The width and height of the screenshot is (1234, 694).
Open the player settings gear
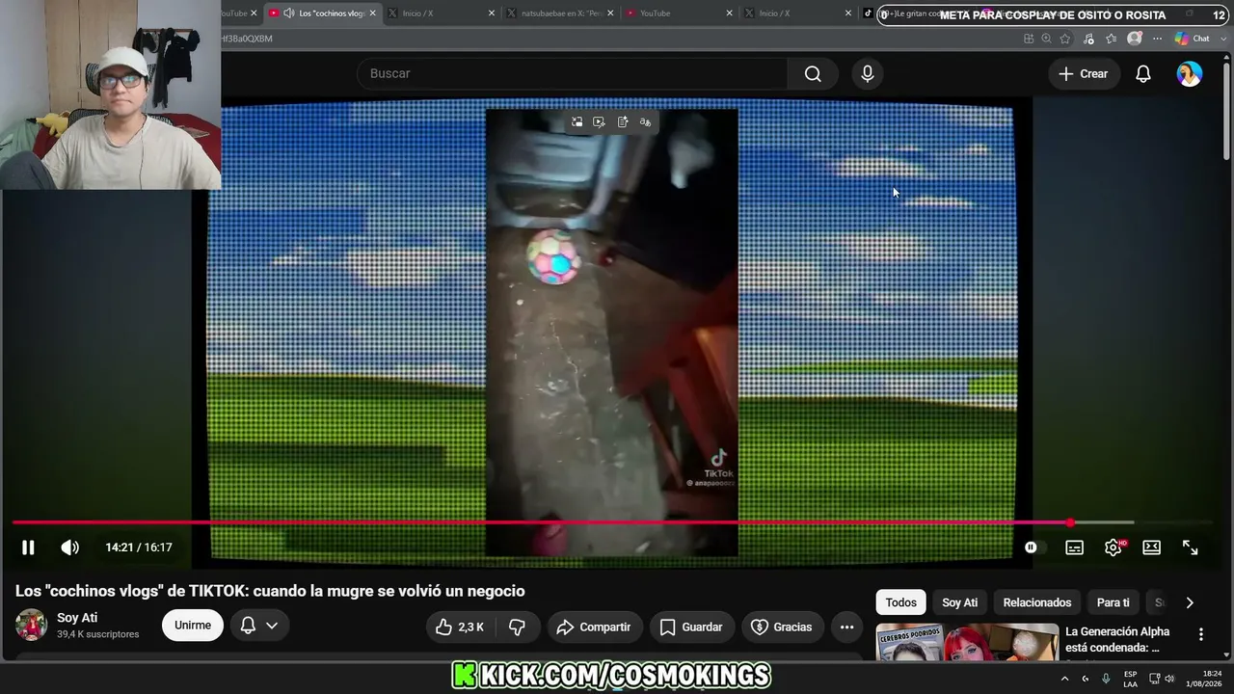1113,547
